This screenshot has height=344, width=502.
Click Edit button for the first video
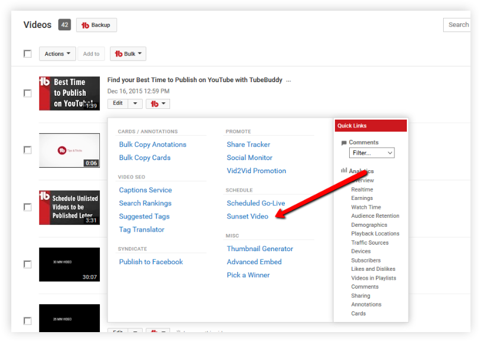pyautogui.click(x=118, y=104)
